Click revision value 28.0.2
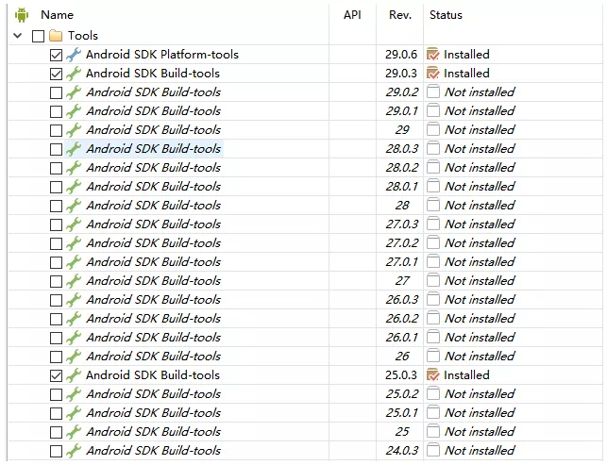Screen dimensions: 607x465 tap(402, 168)
